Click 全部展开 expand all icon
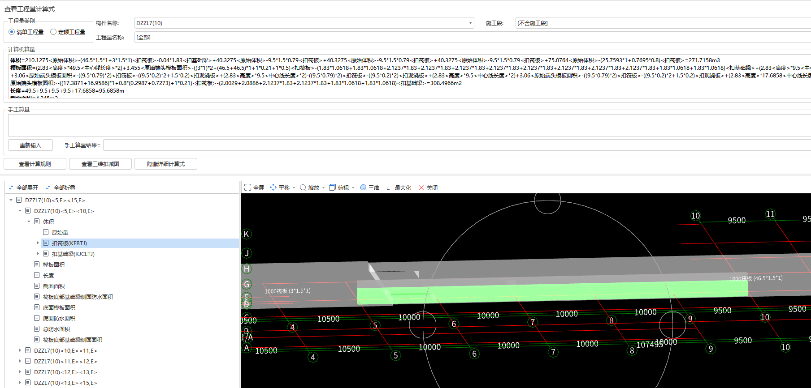Screen dimensions: 811x388 (x=11, y=188)
